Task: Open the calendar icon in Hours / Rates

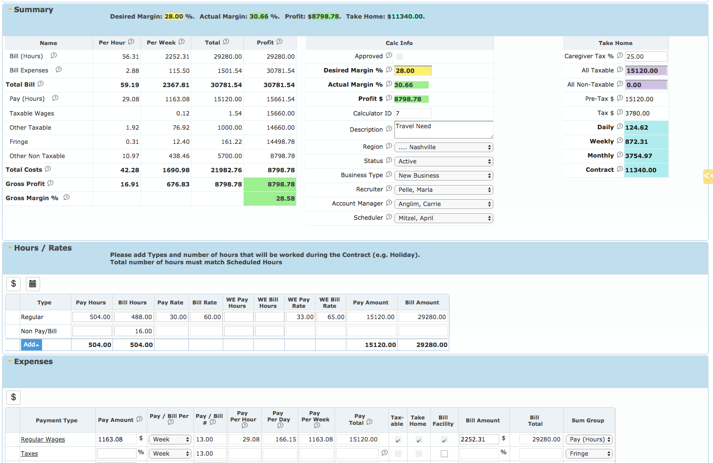Action: [x=33, y=284]
